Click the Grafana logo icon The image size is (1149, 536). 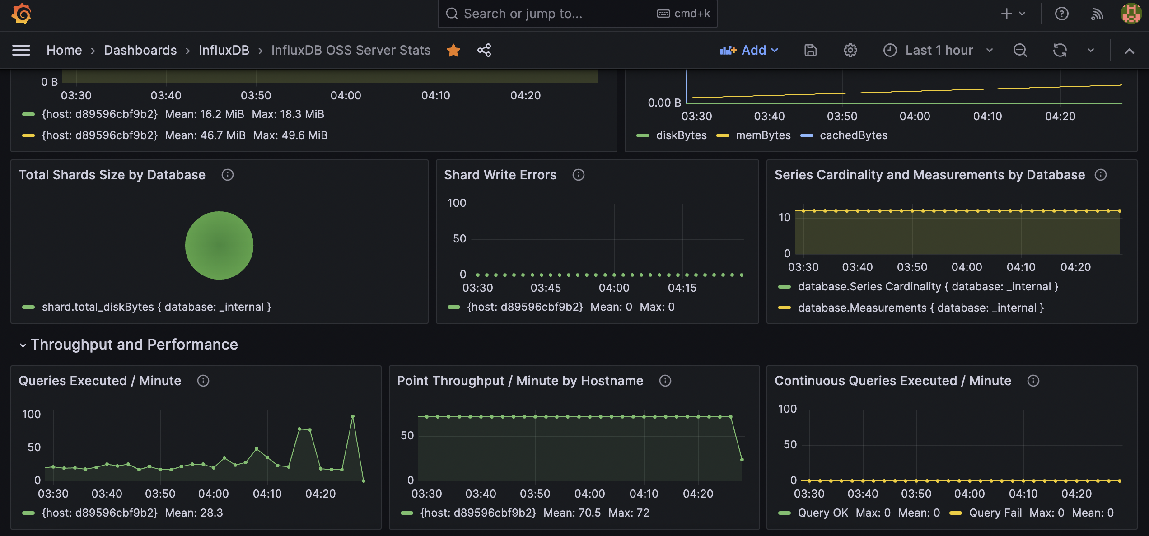pyautogui.click(x=21, y=14)
